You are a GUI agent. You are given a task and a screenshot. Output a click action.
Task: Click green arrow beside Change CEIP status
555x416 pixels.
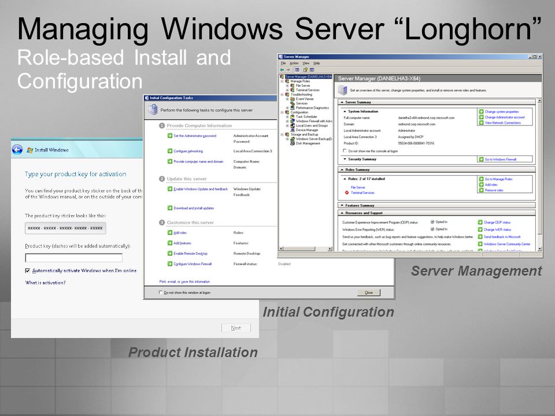pyautogui.click(x=480, y=222)
